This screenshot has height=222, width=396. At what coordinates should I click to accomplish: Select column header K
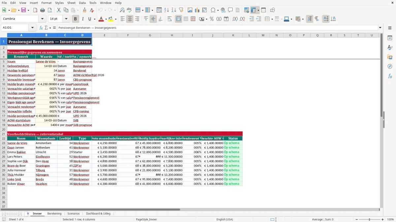tap(233, 35)
